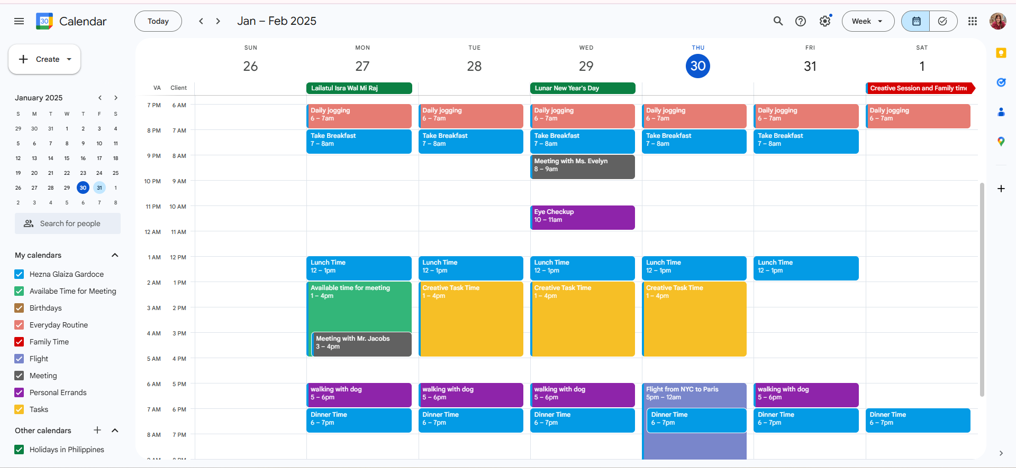Screen dimensions: 1016x468
Task: Go to next week arrow
Action: point(218,21)
